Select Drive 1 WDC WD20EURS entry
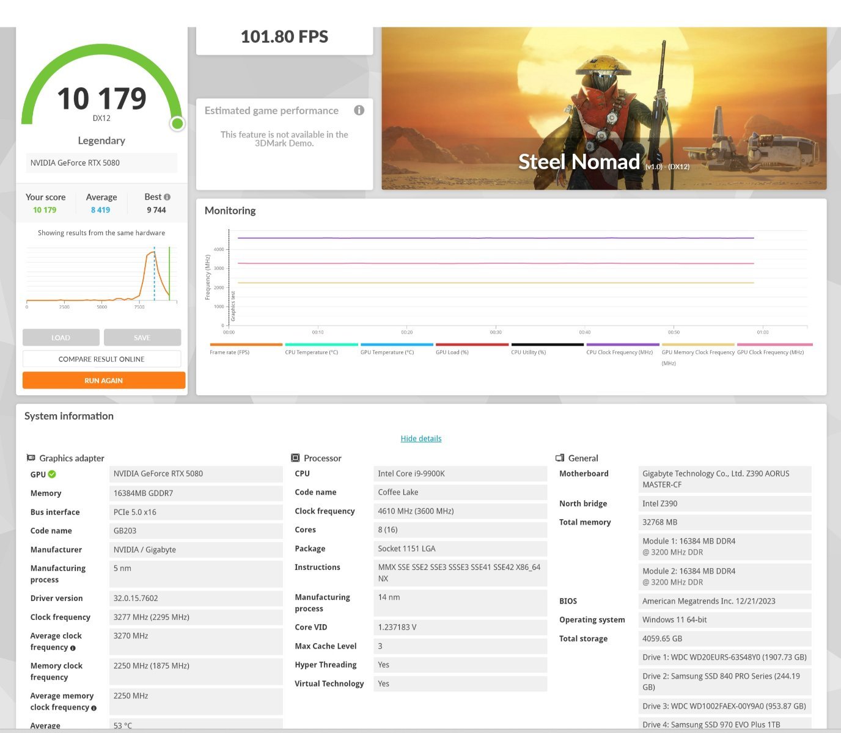Viewport: 841px width, 733px height. 725,658
